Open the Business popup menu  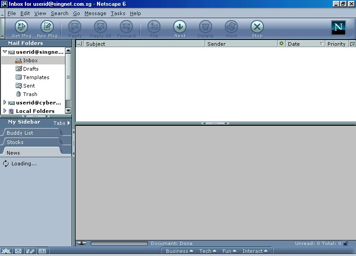(x=179, y=251)
